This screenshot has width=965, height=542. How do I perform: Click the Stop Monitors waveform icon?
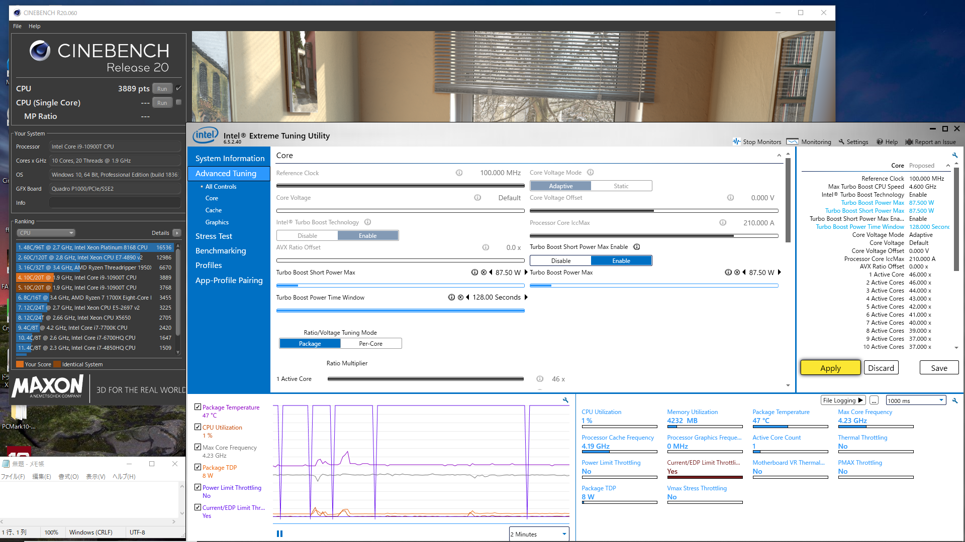(736, 142)
